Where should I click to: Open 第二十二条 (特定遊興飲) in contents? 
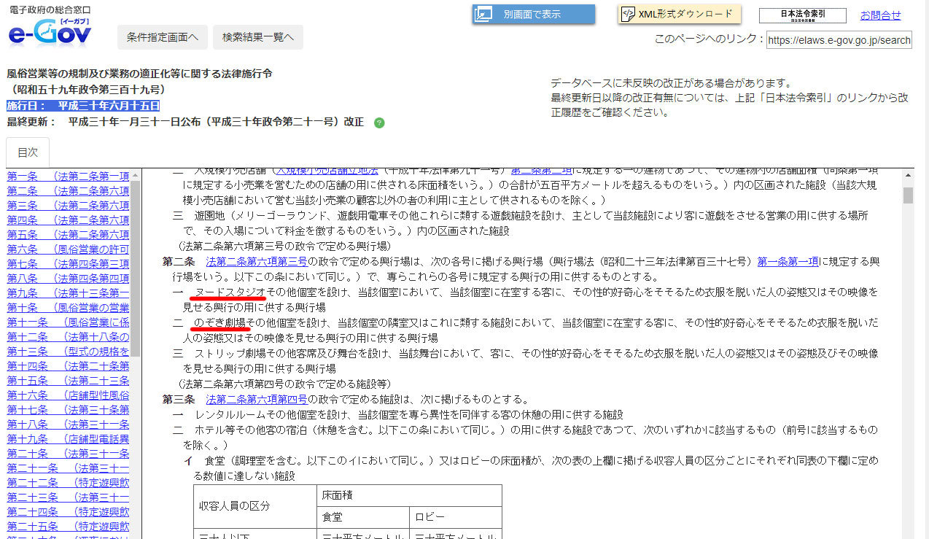pos(68,482)
